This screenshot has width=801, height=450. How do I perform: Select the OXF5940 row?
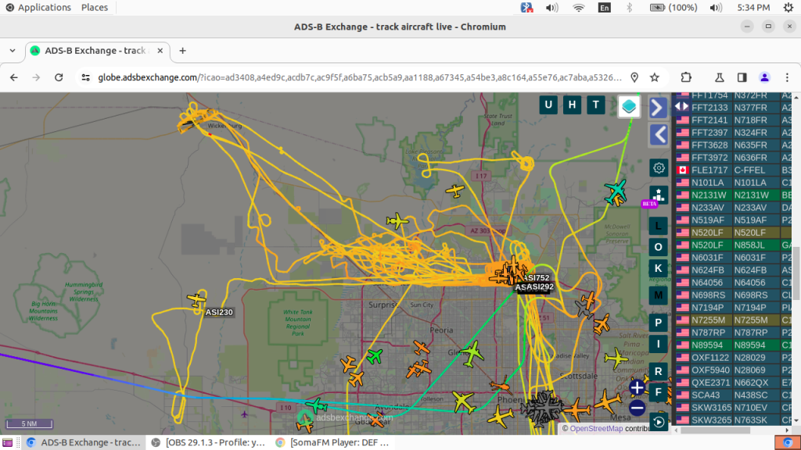(733, 370)
